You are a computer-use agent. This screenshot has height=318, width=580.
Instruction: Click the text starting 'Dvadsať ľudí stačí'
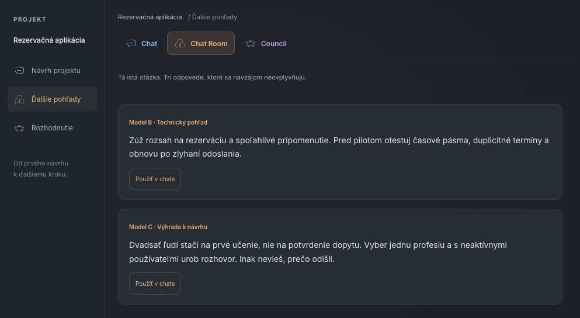click(318, 252)
